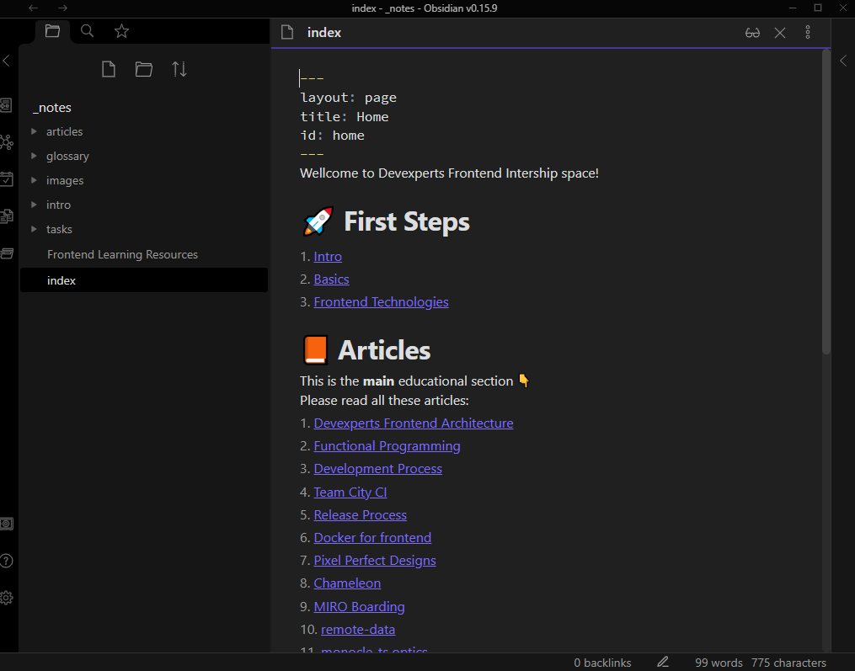855x671 pixels.
Task: Open the help icon
Action: coord(7,561)
